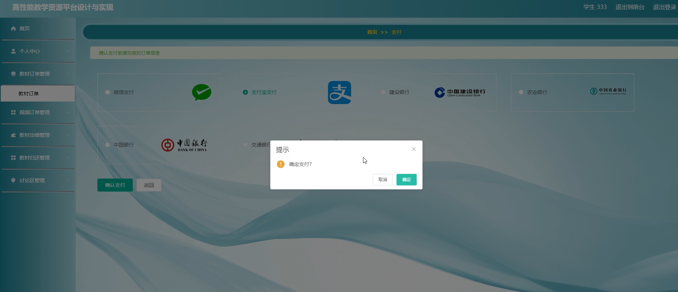Click the 教材出借管理 sidebar icon
Image resolution: width=678 pixels, height=292 pixels.
[x=13, y=135]
